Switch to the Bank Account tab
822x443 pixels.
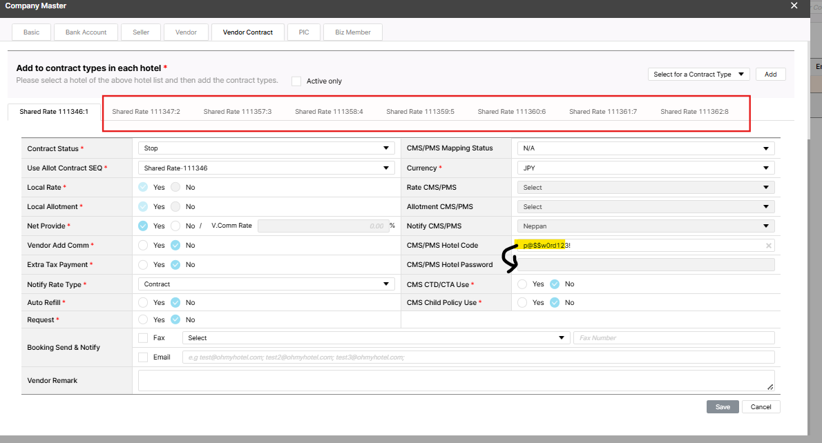point(86,32)
